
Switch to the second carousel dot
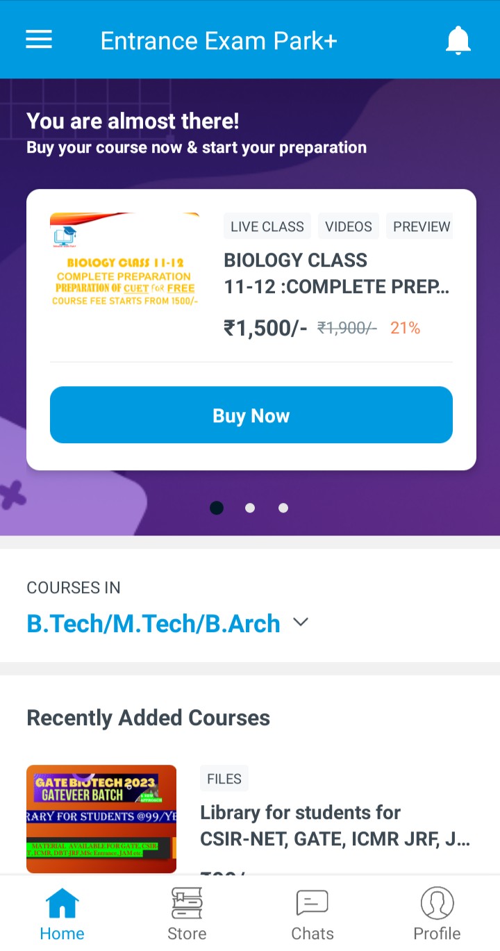(x=250, y=508)
